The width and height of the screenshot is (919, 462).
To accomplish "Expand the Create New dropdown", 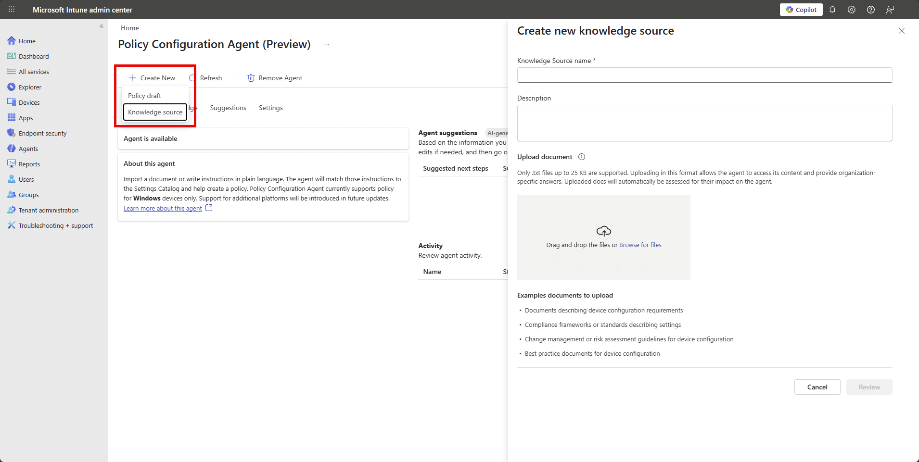I will (152, 78).
